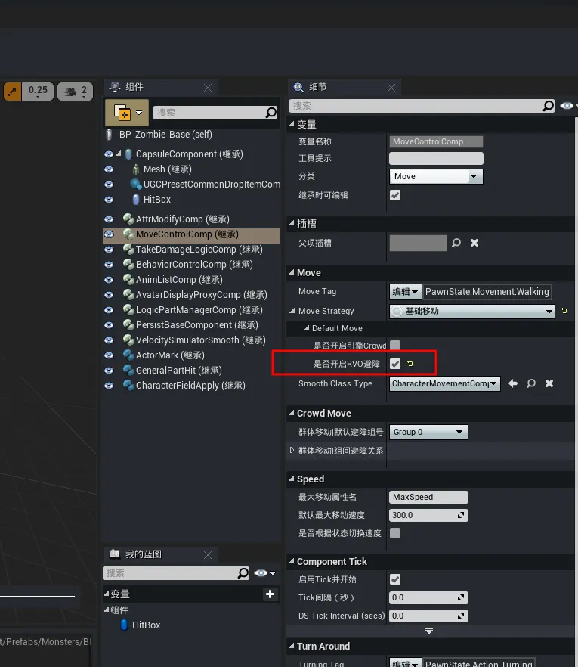Collapse the CapsuleComponent tree node
This screenshot has width=578, height=667.
(x=119, y=154)
